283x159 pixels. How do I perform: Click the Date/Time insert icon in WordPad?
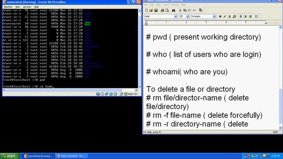200,11
